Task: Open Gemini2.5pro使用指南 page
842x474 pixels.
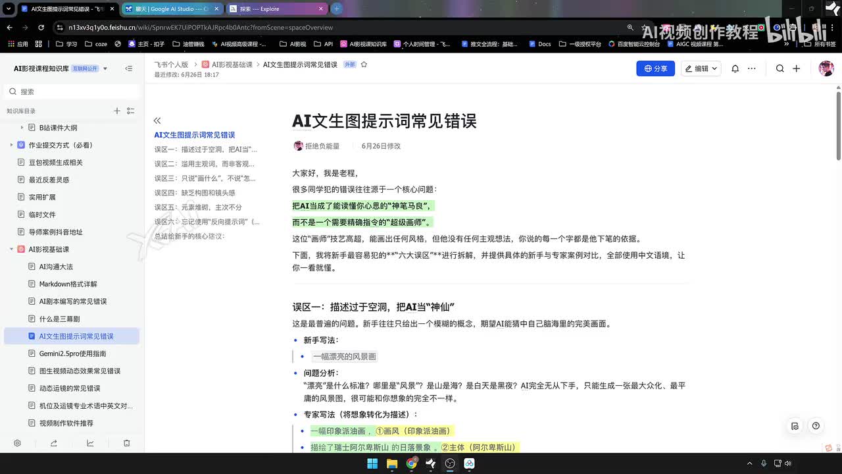Action: tap(72, 354)
